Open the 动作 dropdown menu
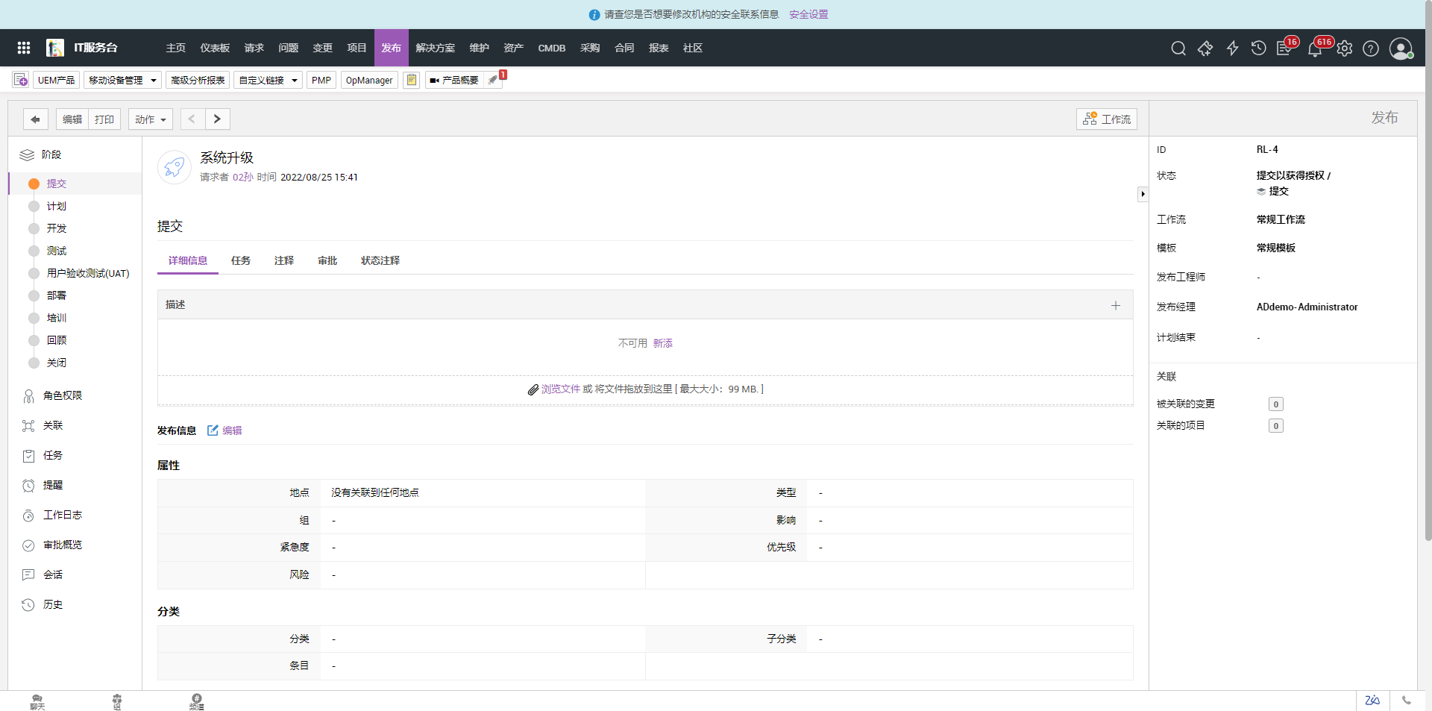This screenshot has height=711, width=1432. [x=150, y=119]
